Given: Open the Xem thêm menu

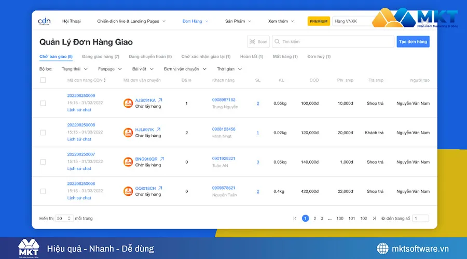Looking at the screenshot, I should (x=281, y=21).
